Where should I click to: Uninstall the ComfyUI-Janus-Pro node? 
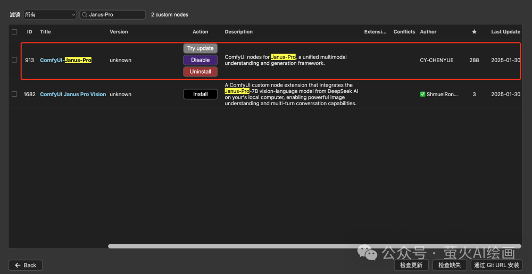coord(201,72)
